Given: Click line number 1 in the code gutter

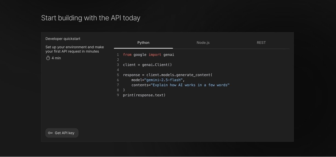Looking at the screenshot, I should click(118, 55).
